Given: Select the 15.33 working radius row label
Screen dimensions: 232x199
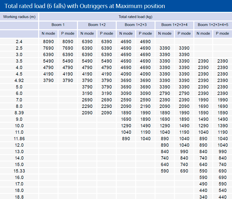Looking at the screenshot, I should pos(19,171).
